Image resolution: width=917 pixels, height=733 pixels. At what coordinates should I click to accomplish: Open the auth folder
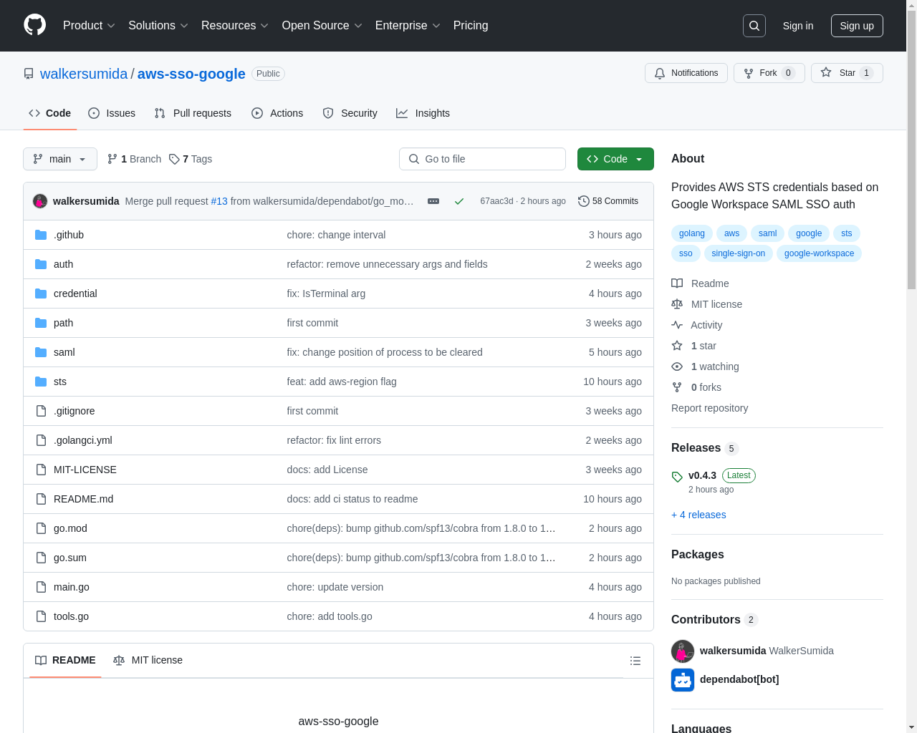[63, 264]
